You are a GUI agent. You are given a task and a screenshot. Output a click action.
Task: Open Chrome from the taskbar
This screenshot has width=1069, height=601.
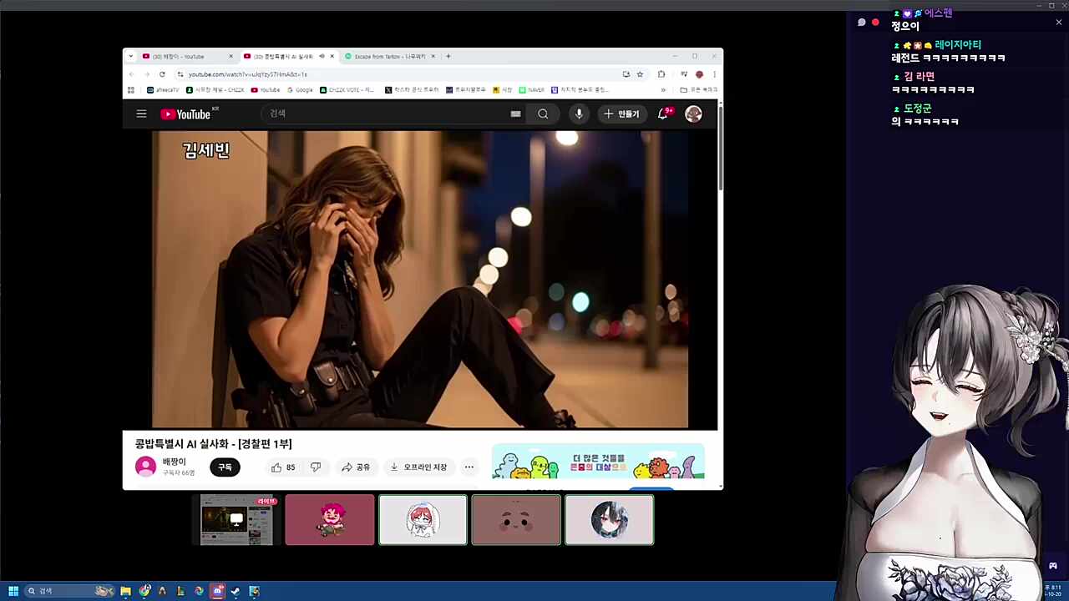(144, 591)
